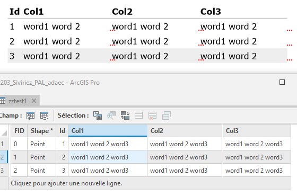
Task: Click bold Id header in top table
Action: [15, 12]
